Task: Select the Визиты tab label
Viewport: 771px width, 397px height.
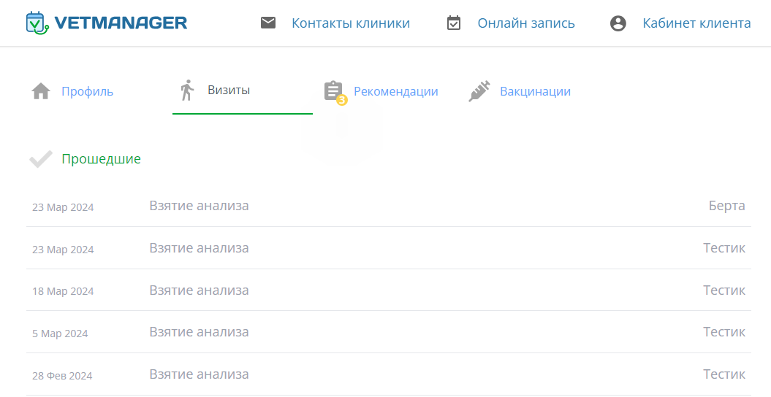Action: click(x=229, y=90)
